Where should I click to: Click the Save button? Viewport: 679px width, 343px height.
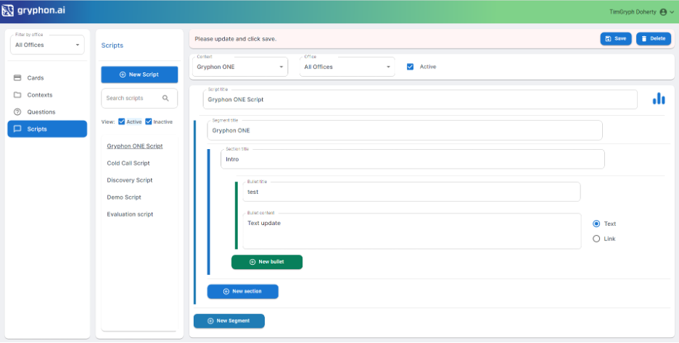[x=616, y=38]
